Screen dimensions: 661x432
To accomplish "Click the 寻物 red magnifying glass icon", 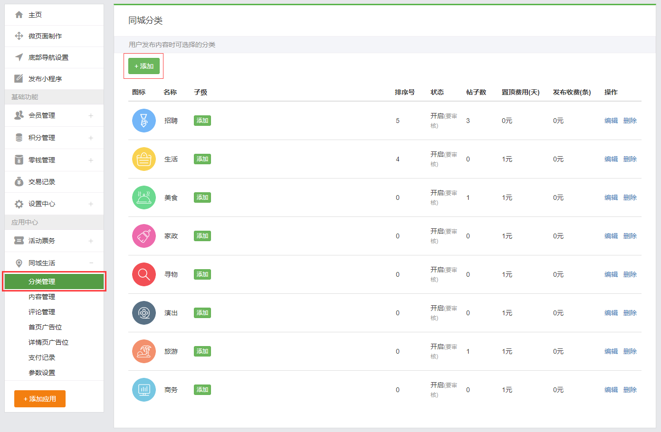I will click(x=144, y=274).
